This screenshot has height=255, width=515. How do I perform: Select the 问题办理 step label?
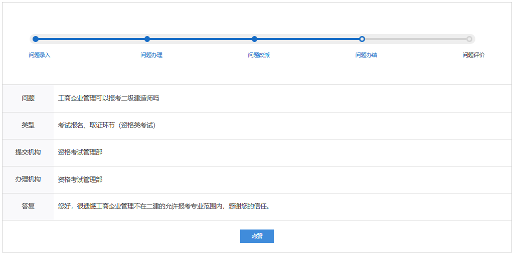coord(151,55)
